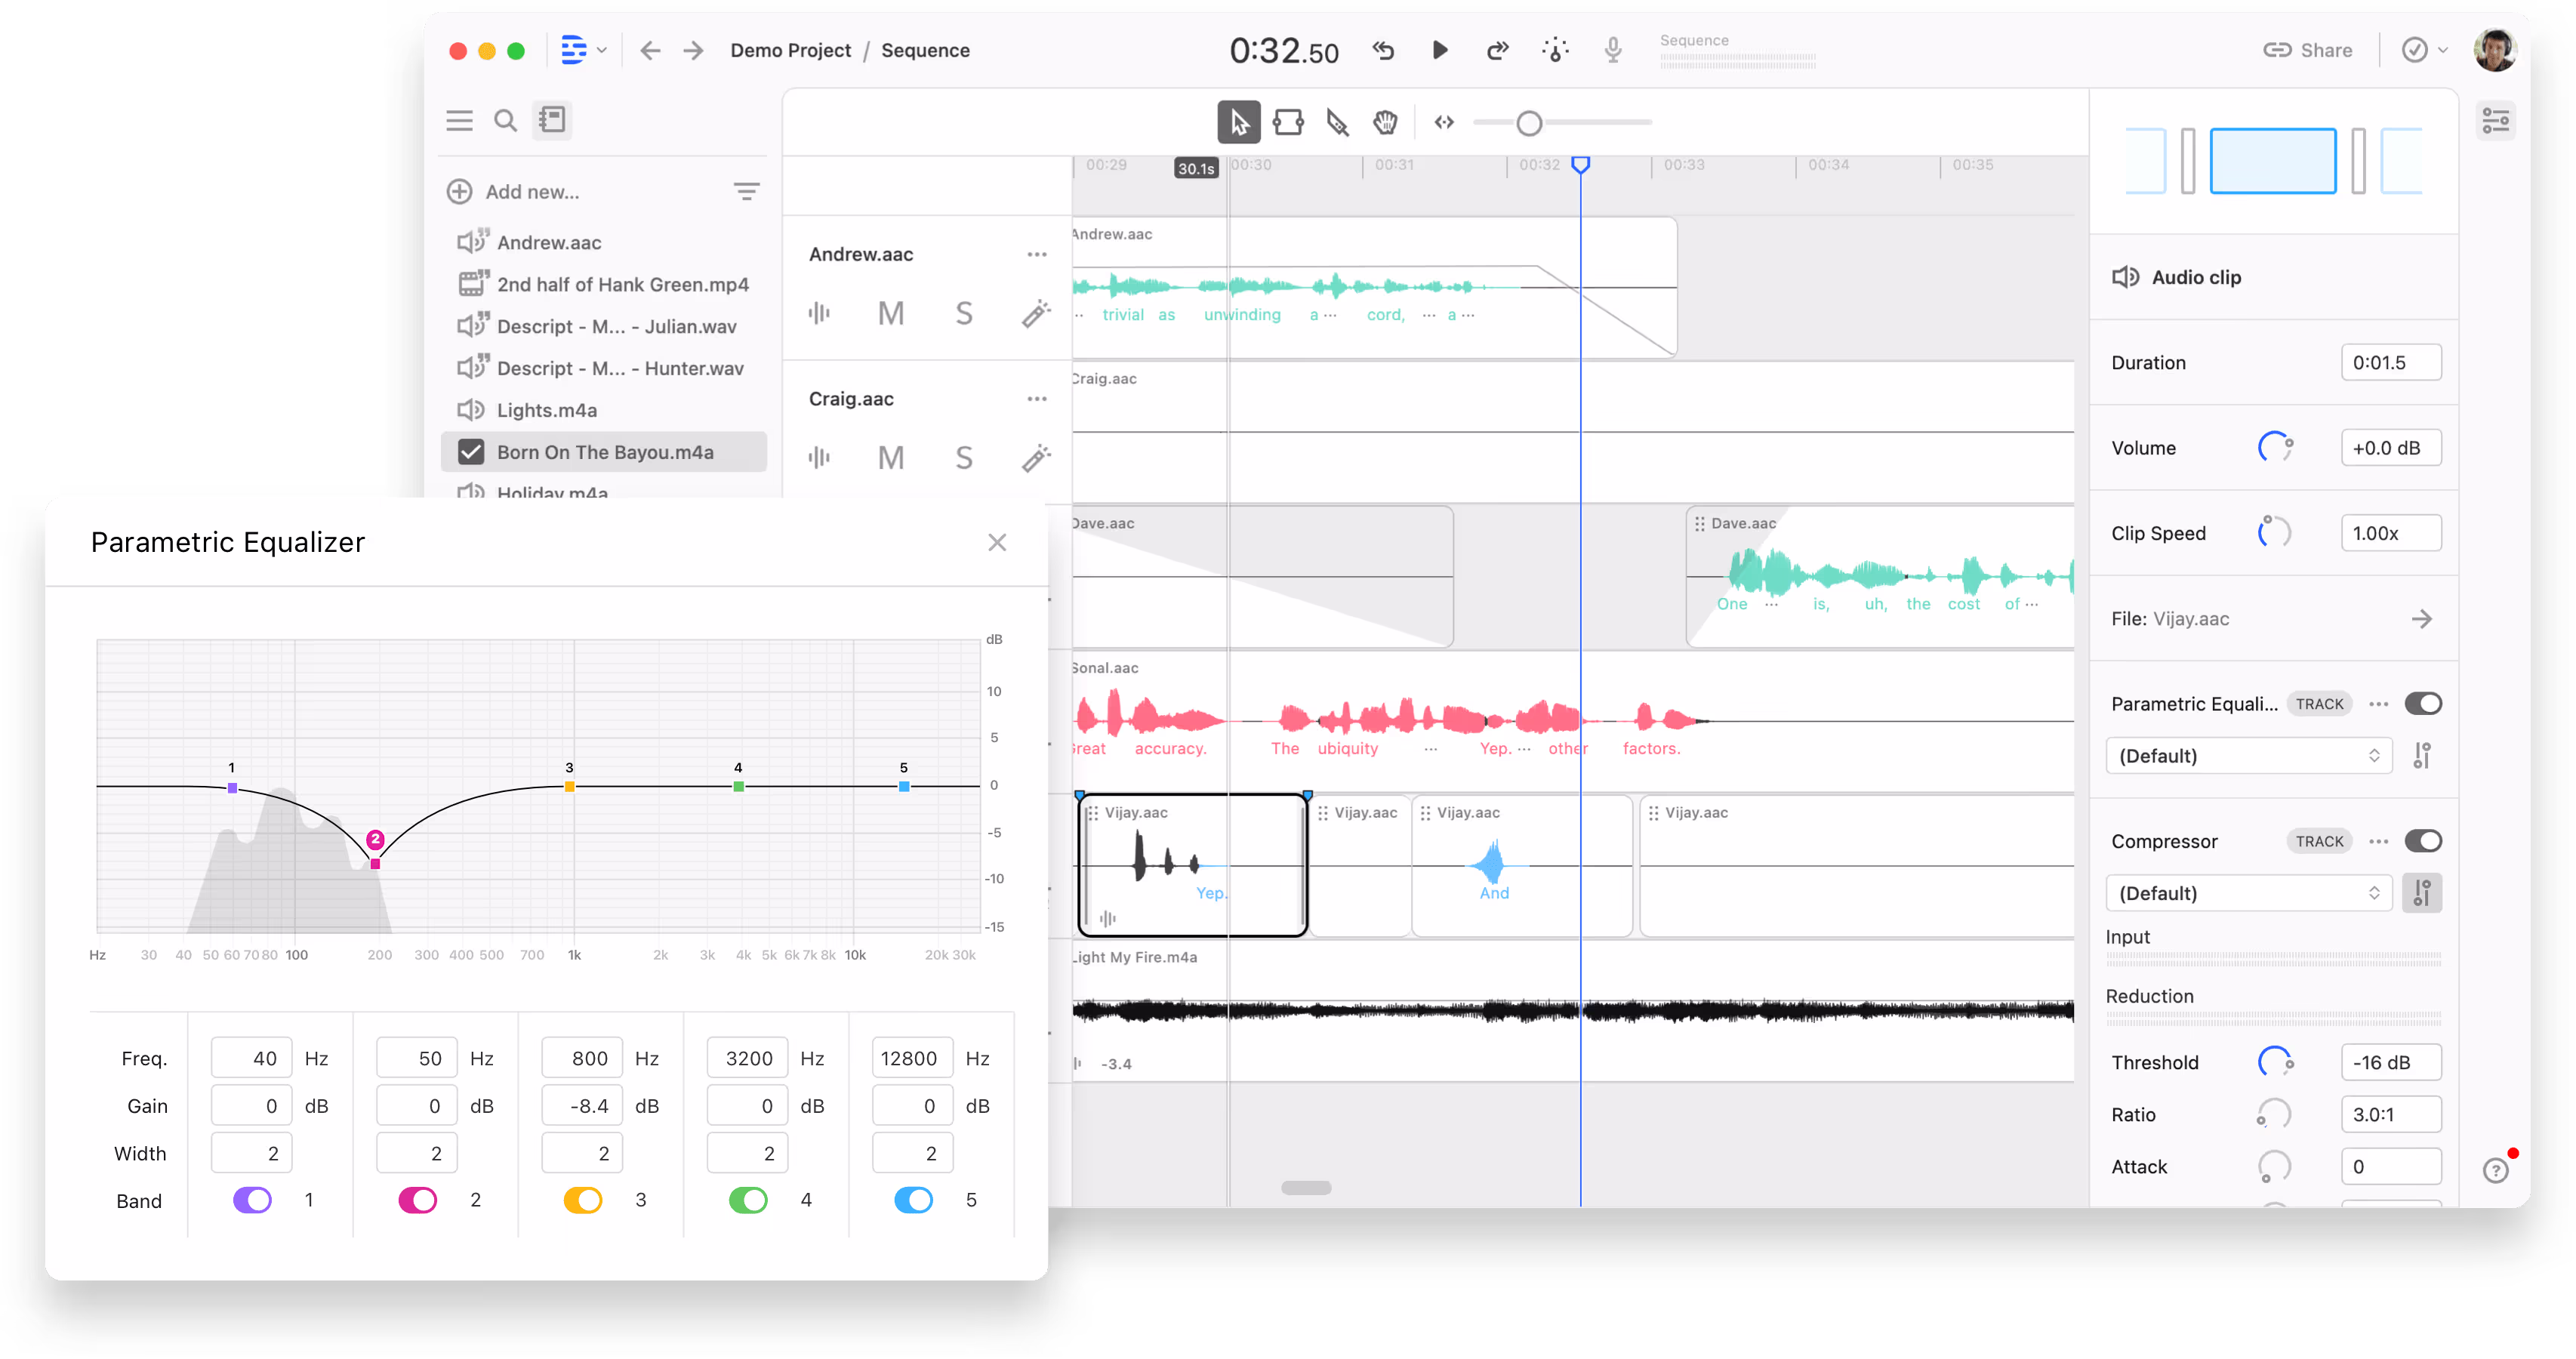Click the Duration input field

(x=2390, y=362)
